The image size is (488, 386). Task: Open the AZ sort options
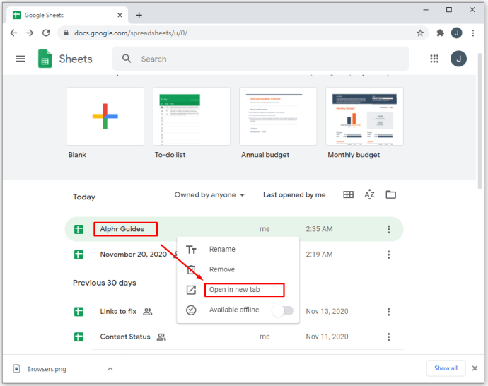point(369,194)
